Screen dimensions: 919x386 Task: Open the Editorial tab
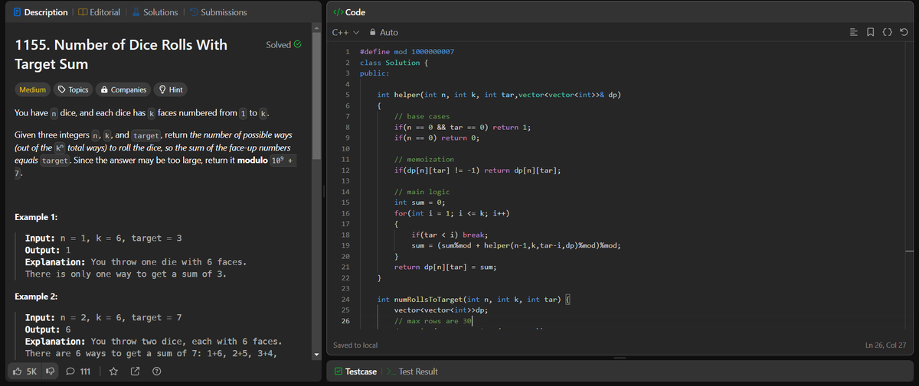tap(98, 12)
